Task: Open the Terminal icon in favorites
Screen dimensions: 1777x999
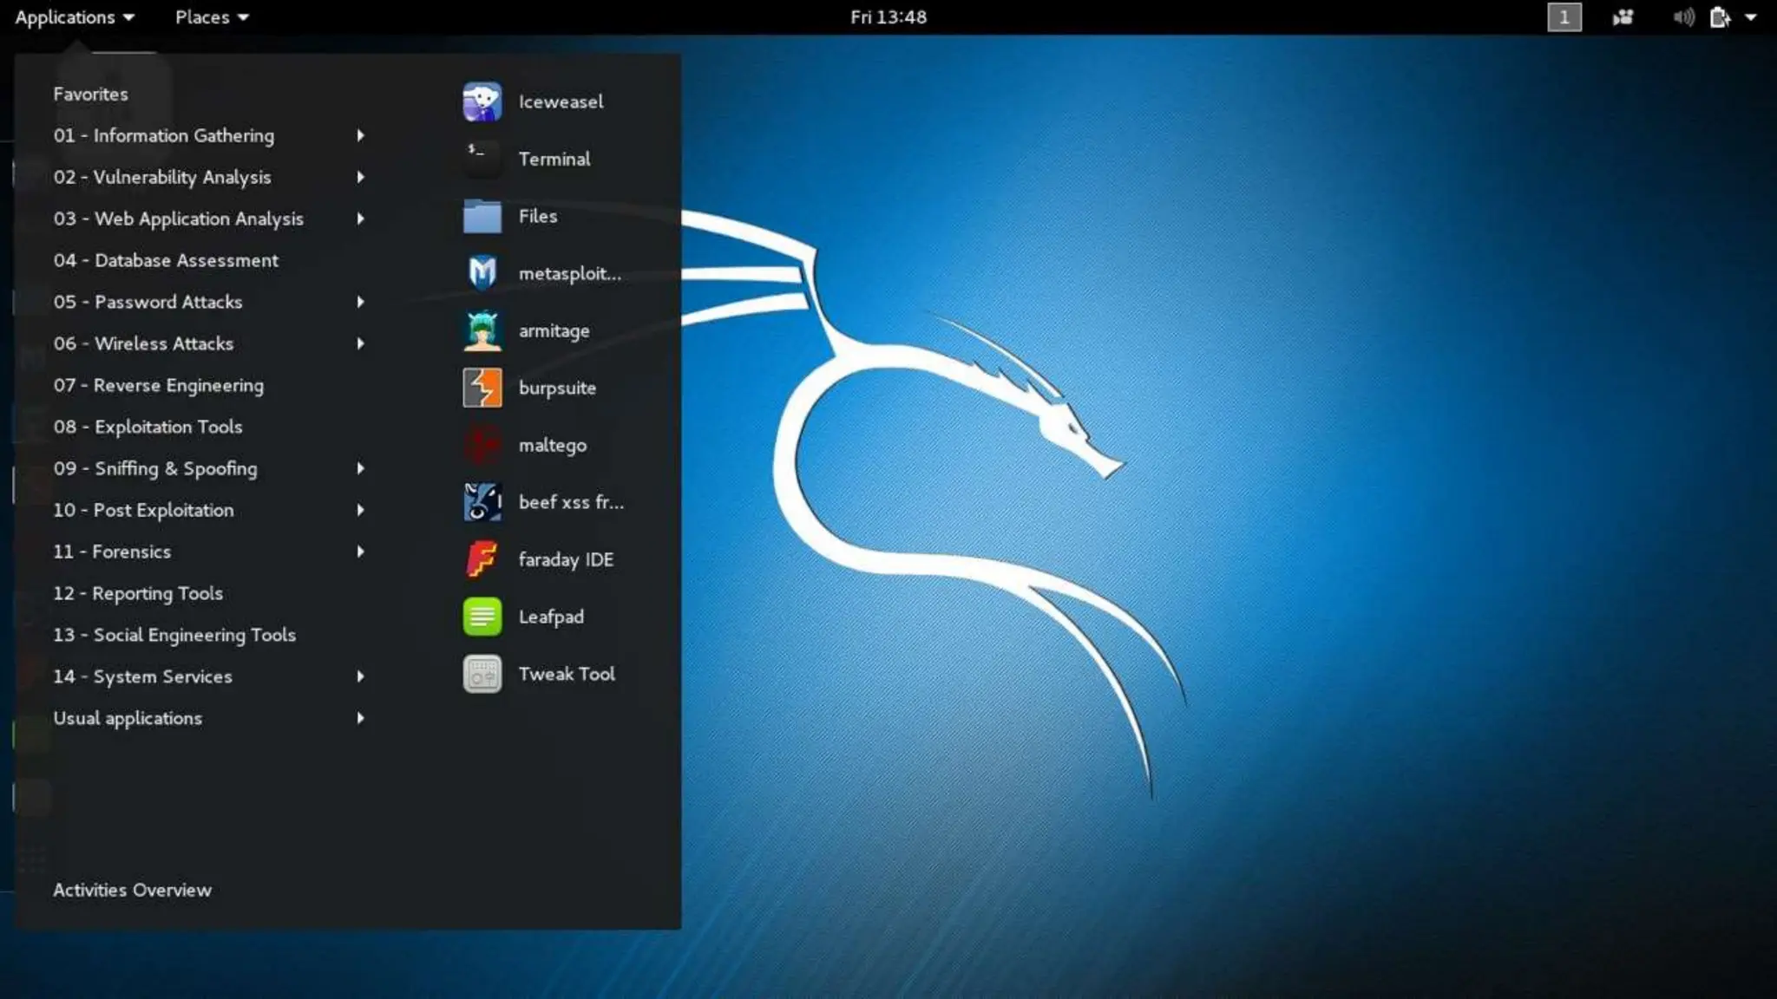Action: pyautogui.click(x=482, y=159)
